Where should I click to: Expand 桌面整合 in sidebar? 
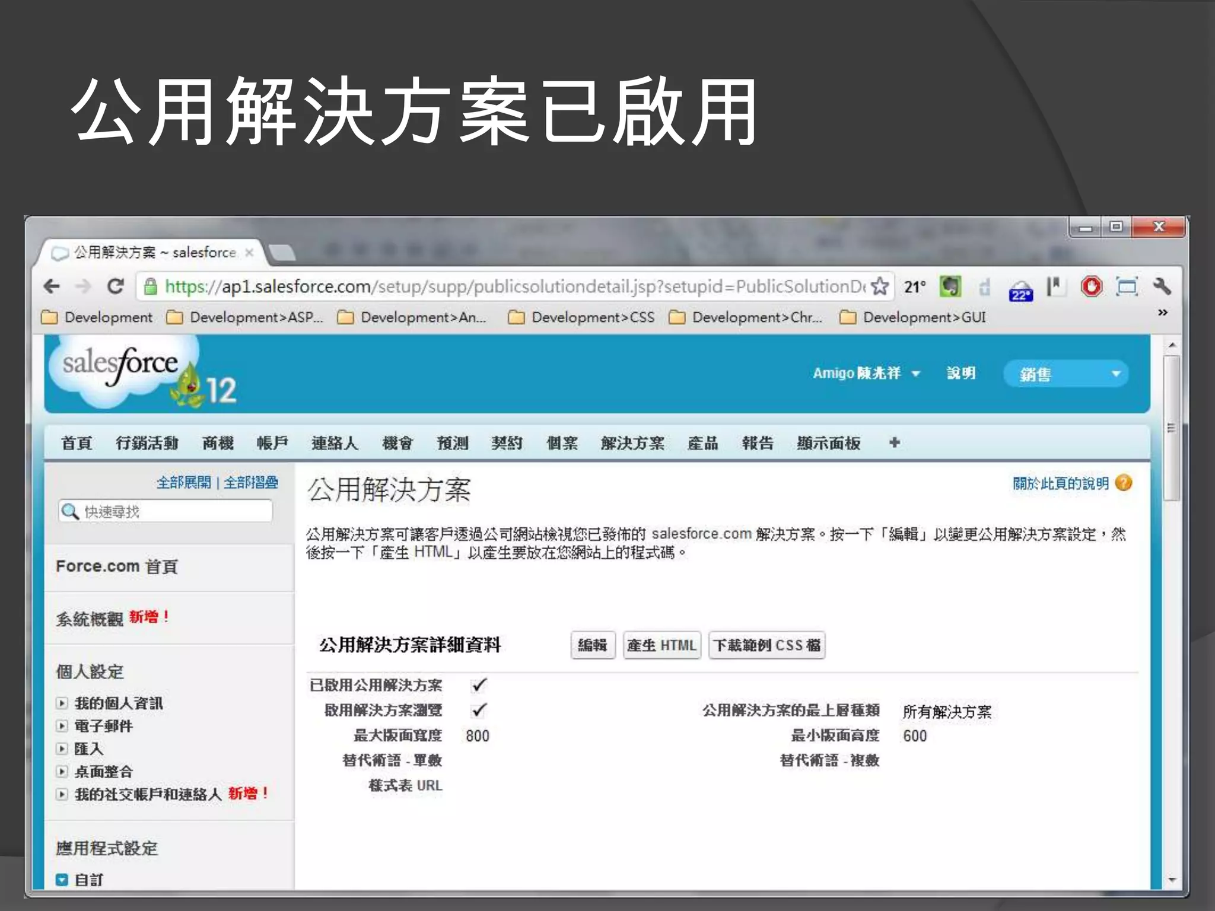(62, 772)
